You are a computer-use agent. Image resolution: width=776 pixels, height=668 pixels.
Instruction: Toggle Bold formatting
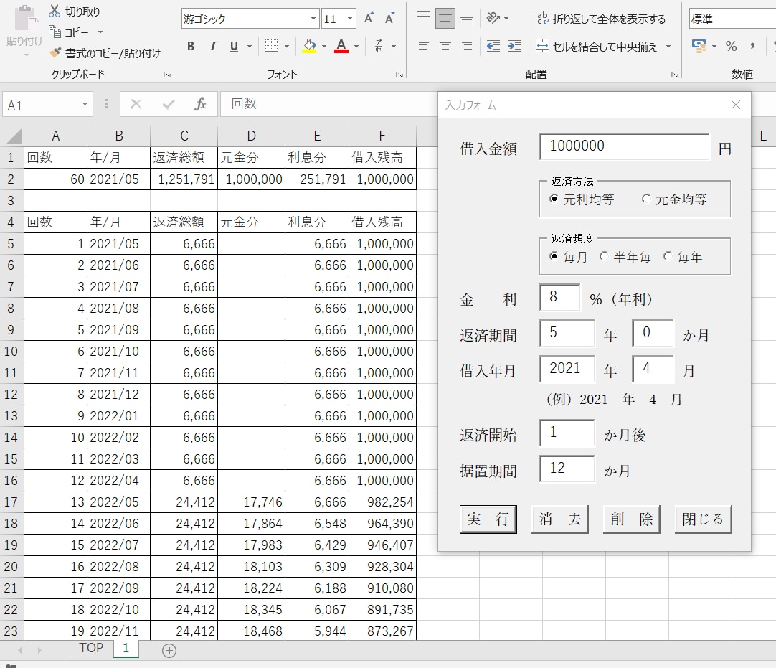[x=191, y=47]
